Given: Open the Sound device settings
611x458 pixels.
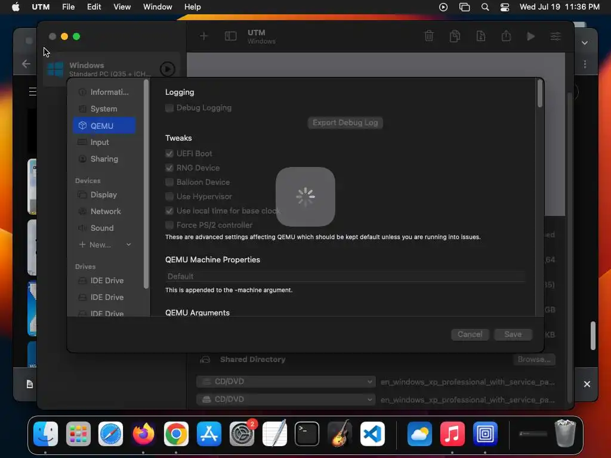Looking at the screenshot, I should tap(104, 228).
